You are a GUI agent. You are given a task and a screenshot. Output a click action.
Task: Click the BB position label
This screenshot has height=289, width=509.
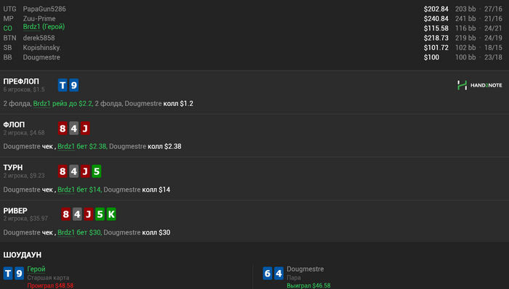click(x=7, y=57)
